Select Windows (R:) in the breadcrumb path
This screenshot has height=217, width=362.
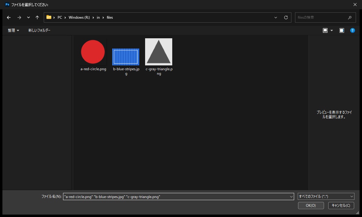click(79, 17)
